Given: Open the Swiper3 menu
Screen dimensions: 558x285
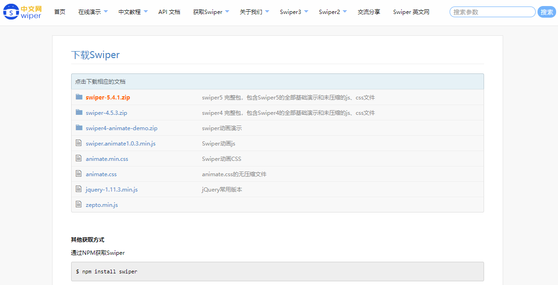Looking at the screenshot, I should (x=291, y=12).
